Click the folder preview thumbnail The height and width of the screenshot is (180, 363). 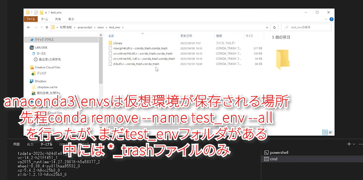(x=282, y=60)
